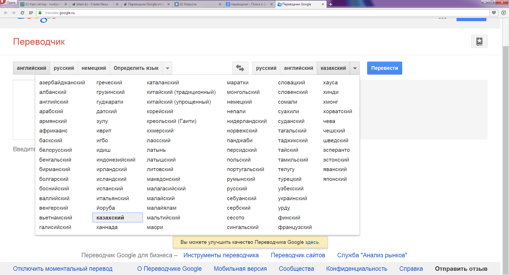Click the swap languages arrows icon
509x275 pixels.
tap(240, 68)
